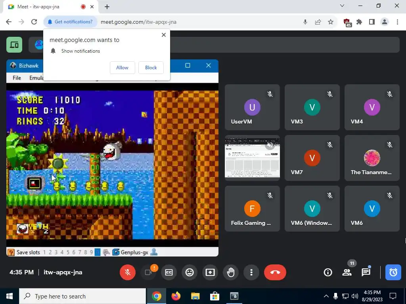Open the volume control in system tray
This screenshot has height=304, width=406.
355,296
